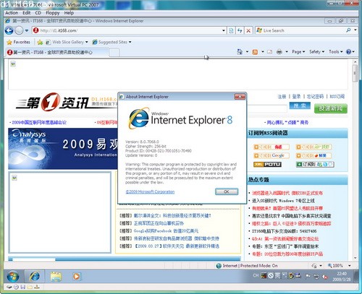Click the Live Search box
The height and width of the screenshot is (294, 362).
pos(300,30)
